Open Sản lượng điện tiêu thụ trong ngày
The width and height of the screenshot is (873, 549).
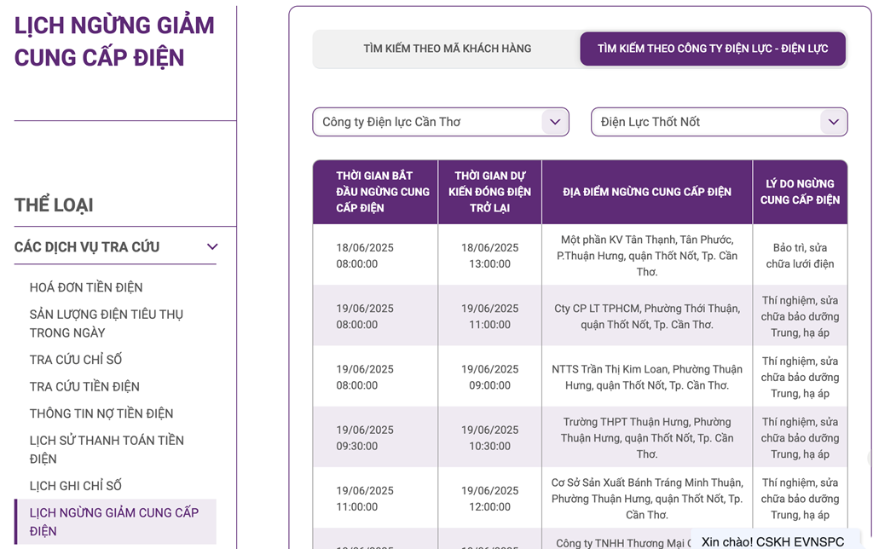107,323
